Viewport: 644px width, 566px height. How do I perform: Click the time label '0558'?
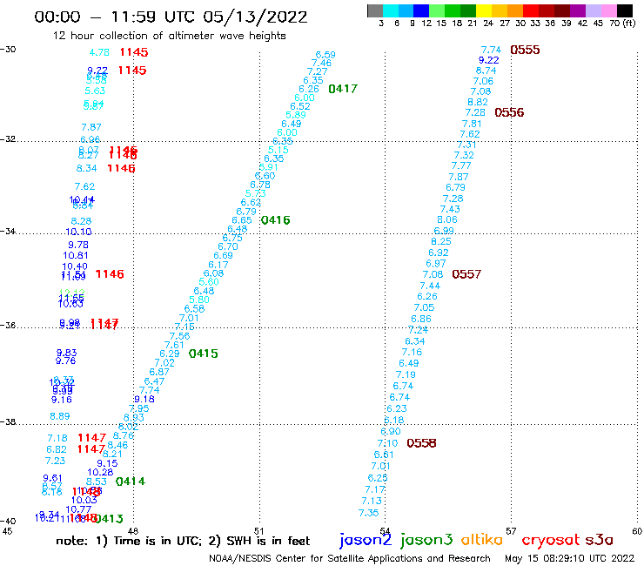tap(421, 443)
